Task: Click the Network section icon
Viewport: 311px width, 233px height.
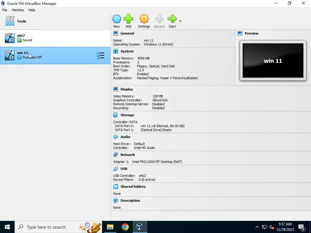Action: 115,155
